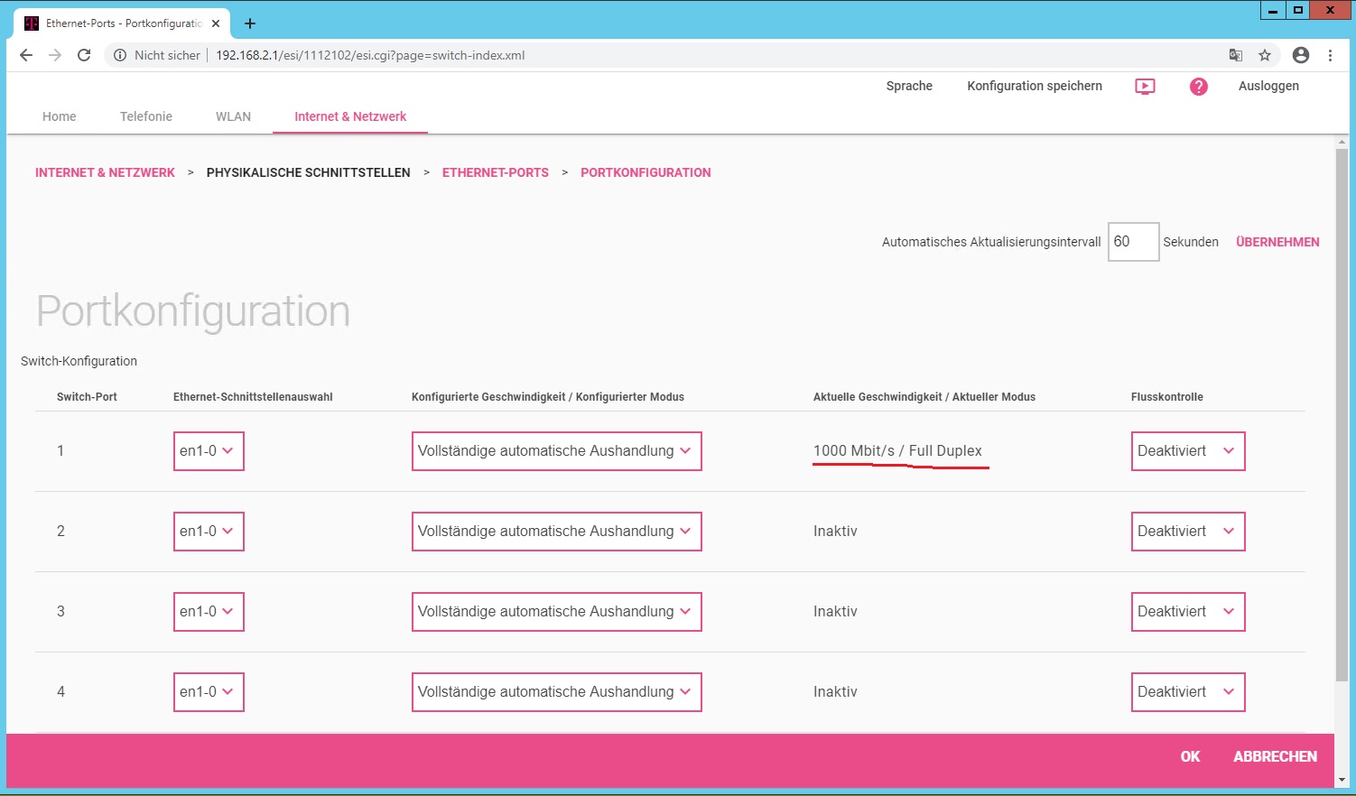Click OK in the pink footer bar

pyautogui.click(x=1190, y=756)
